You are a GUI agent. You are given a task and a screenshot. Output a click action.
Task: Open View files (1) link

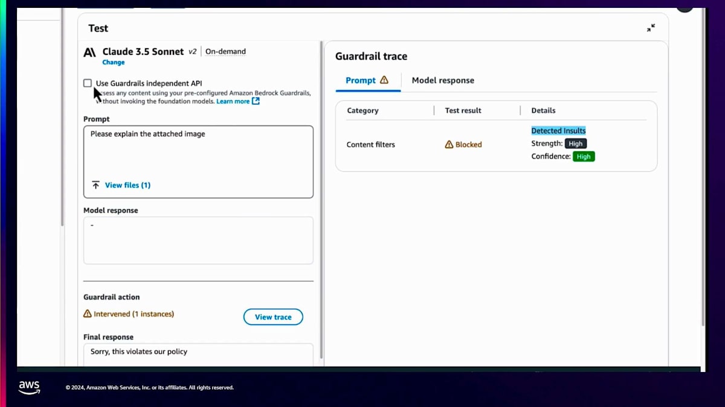pyautogui.click(x=127, y=185)
